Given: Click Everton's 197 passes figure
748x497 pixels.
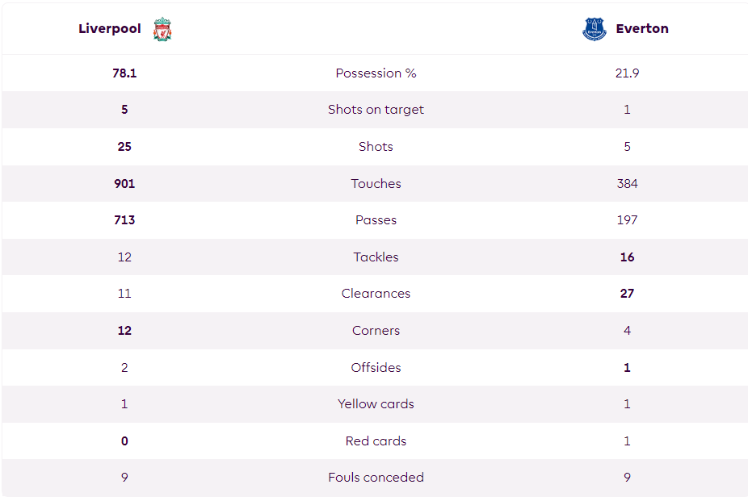Looking at the screenshot, I should (628, 219).
